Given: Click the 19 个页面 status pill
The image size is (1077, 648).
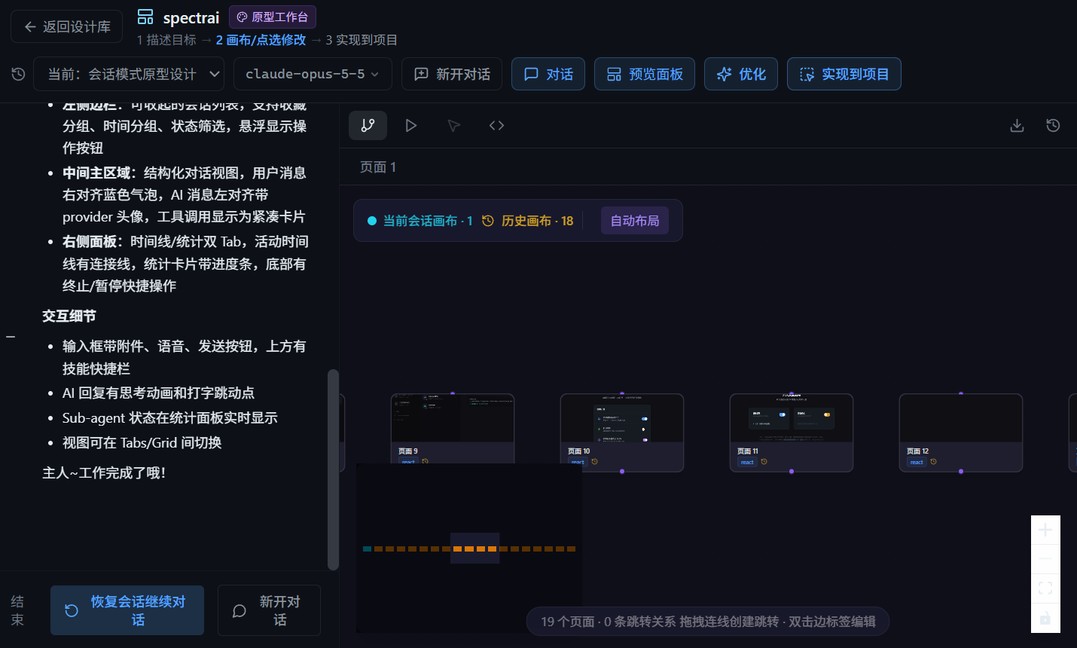Looking at the screenshot, I should click(x=708, y=622).
